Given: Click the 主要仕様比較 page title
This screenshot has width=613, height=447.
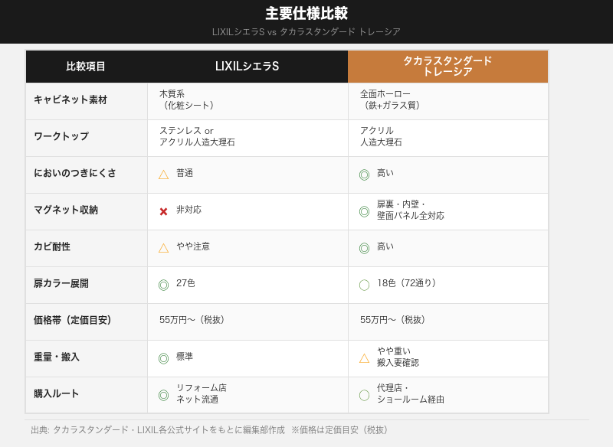Looking at the screenshot, I should (306, 14).
